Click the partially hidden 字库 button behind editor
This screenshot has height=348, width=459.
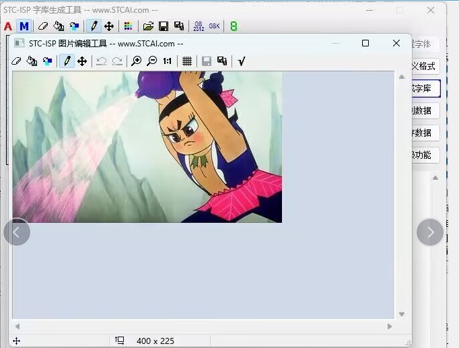click(x=425, y=88)
